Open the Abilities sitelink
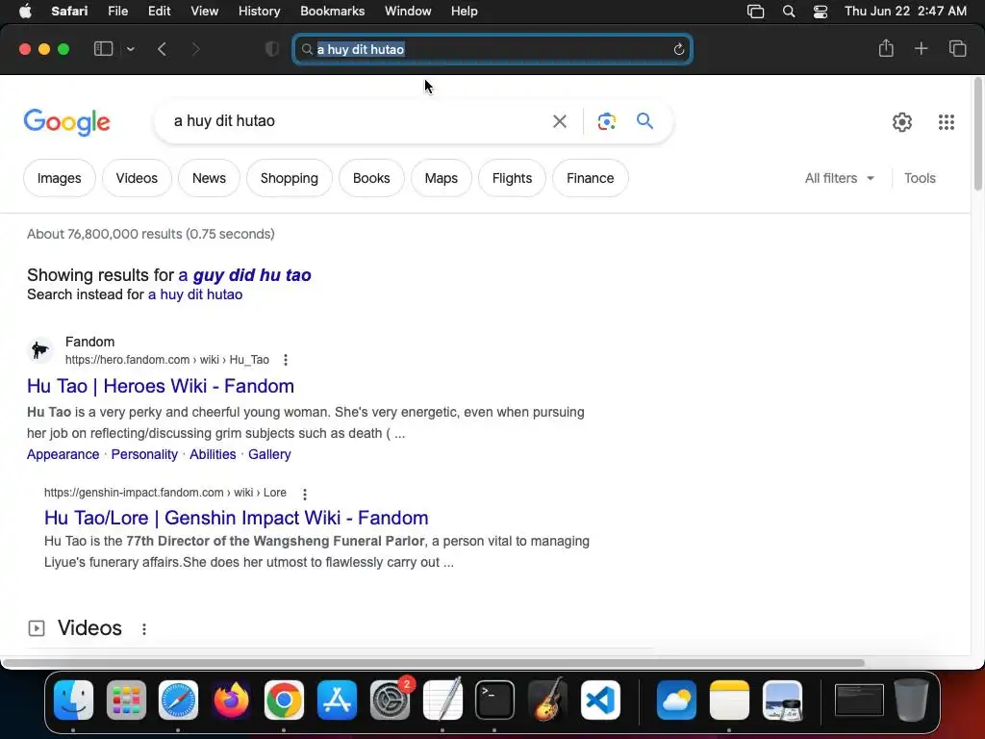 (x=213, y=454)
